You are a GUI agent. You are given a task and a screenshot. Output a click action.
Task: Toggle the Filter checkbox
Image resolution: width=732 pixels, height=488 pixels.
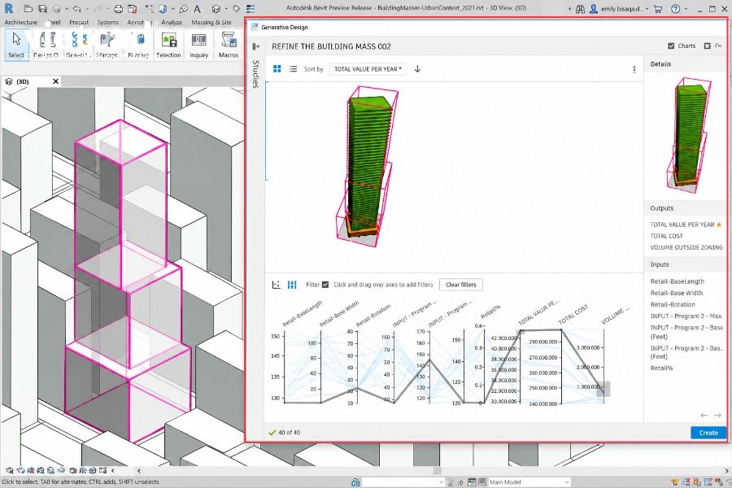pos(325,285)
